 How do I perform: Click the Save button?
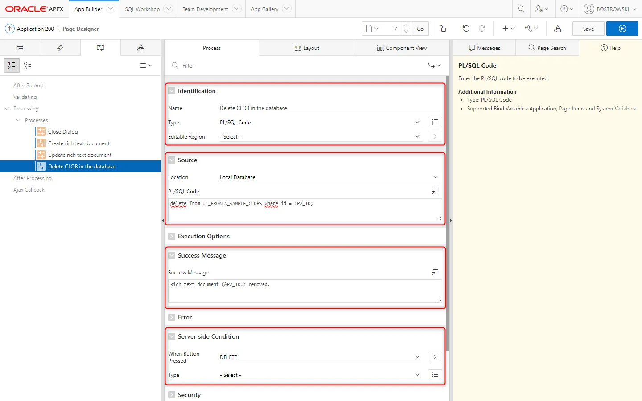click(588, 29)
